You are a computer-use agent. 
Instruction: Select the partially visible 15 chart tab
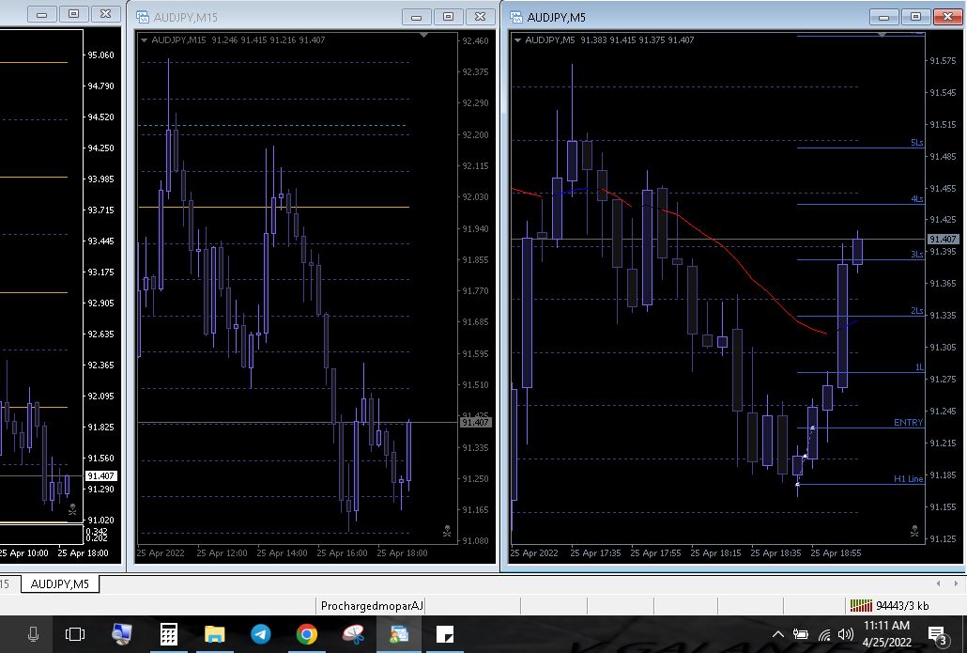6,583
